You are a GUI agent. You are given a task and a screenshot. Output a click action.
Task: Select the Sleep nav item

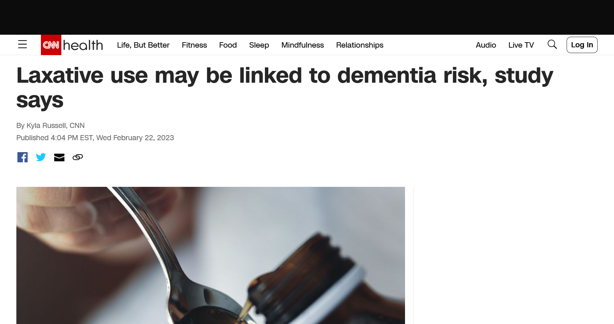(x=259, y=45)
